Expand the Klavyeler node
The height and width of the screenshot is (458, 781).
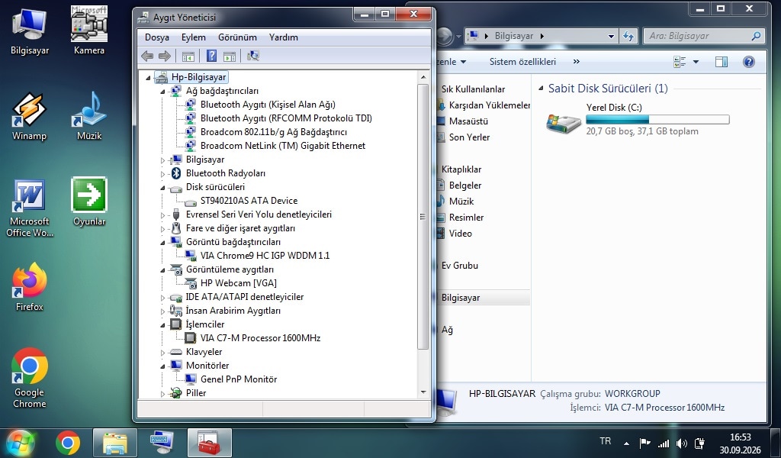pyautogui.click(x=163, y=353)
